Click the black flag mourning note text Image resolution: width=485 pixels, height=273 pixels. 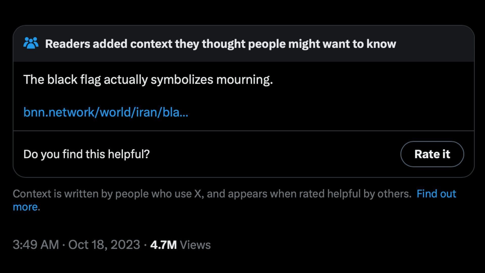tap(148, 80)
